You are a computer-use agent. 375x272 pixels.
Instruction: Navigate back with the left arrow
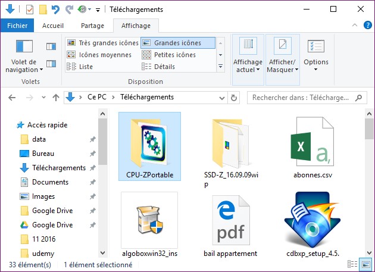13,98
